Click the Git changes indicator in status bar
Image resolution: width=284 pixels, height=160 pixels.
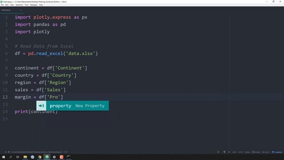click(265, 152)
